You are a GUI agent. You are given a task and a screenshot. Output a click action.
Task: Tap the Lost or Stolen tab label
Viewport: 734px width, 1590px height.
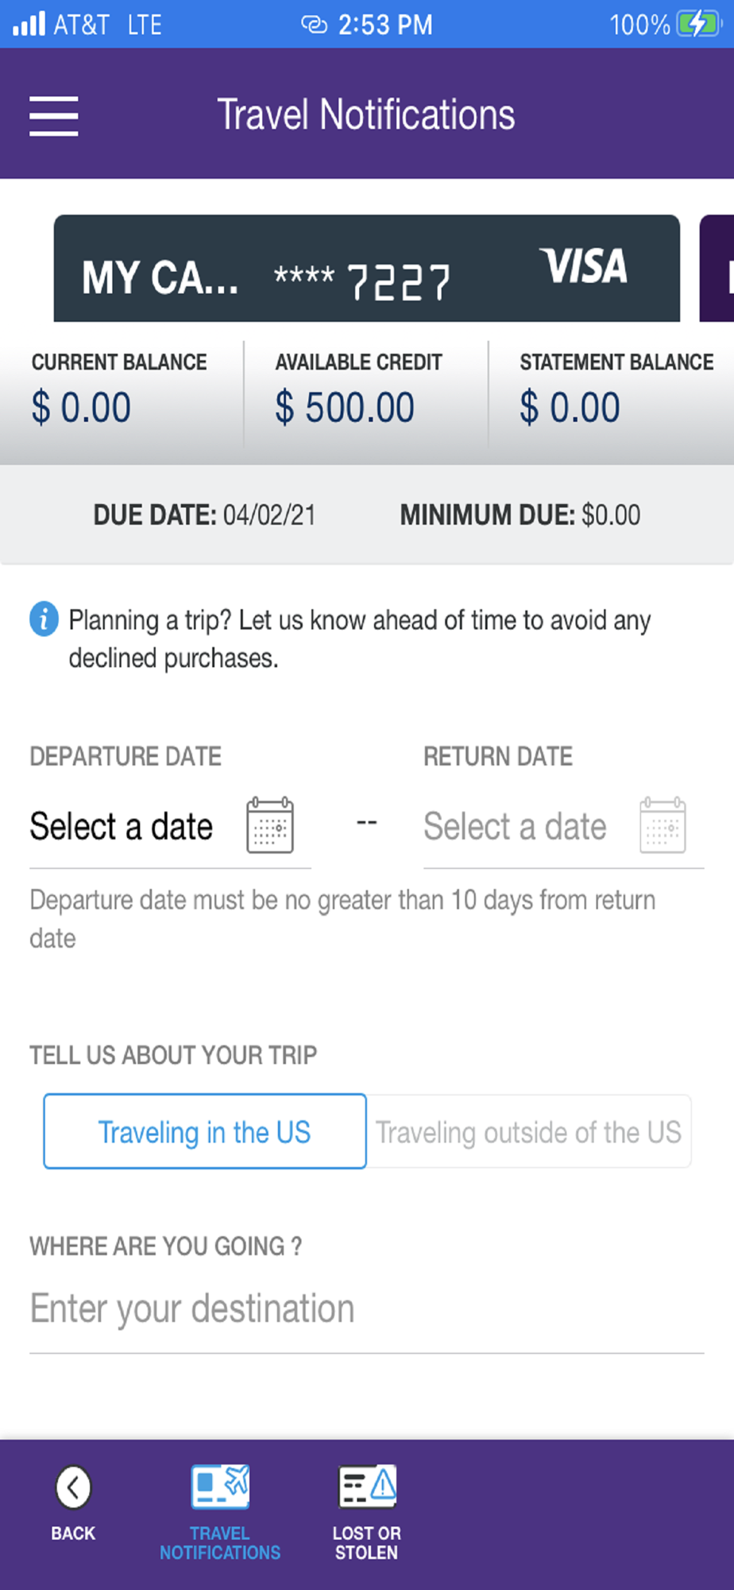(x=367, y=1542)
